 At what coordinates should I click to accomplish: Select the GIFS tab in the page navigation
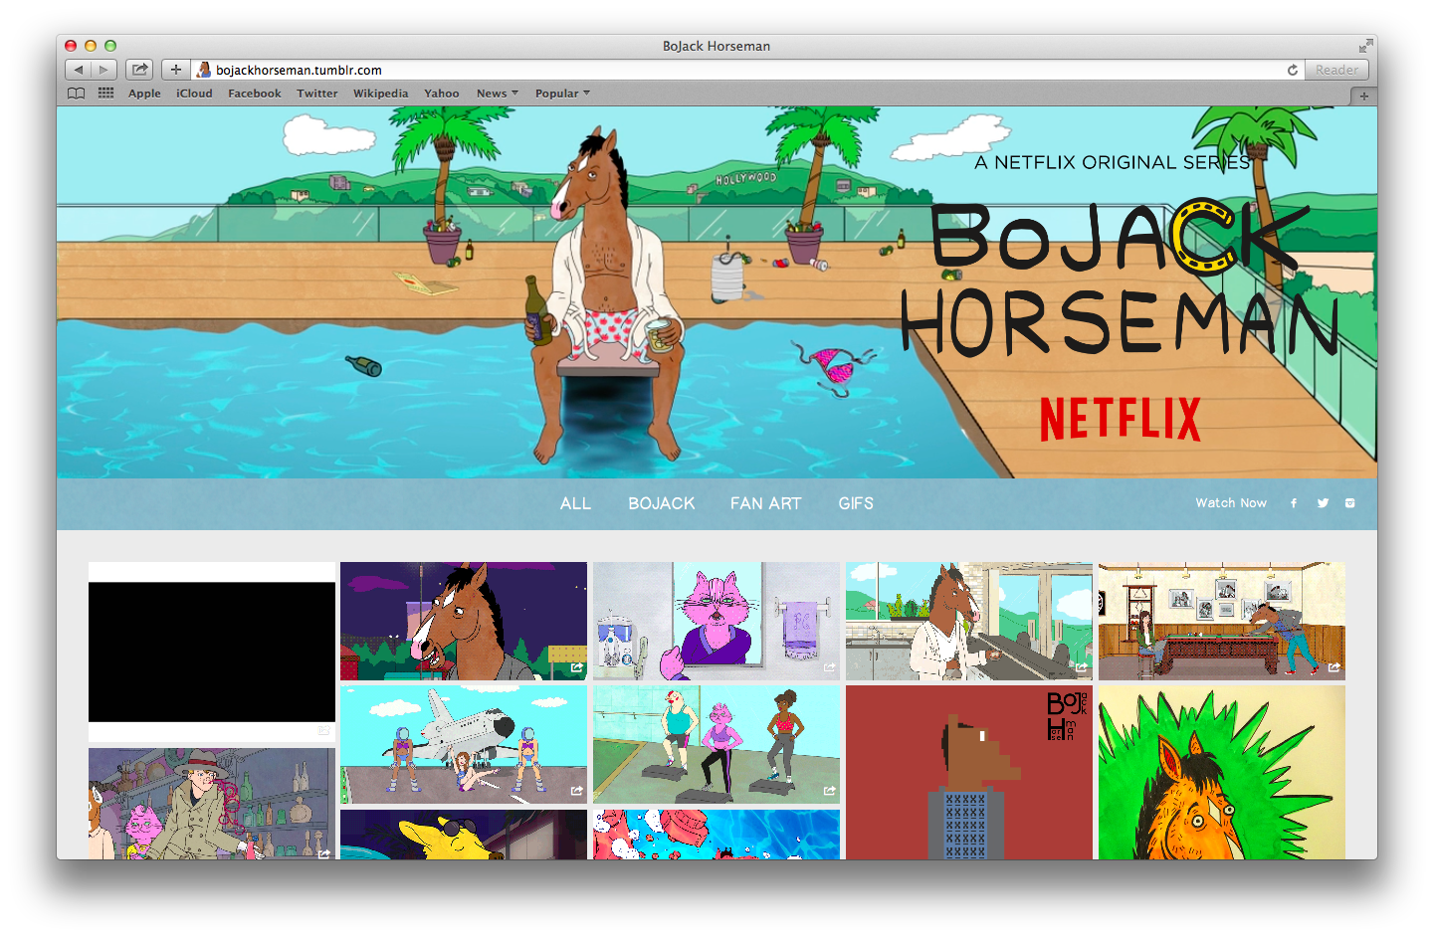pos(856,503)
